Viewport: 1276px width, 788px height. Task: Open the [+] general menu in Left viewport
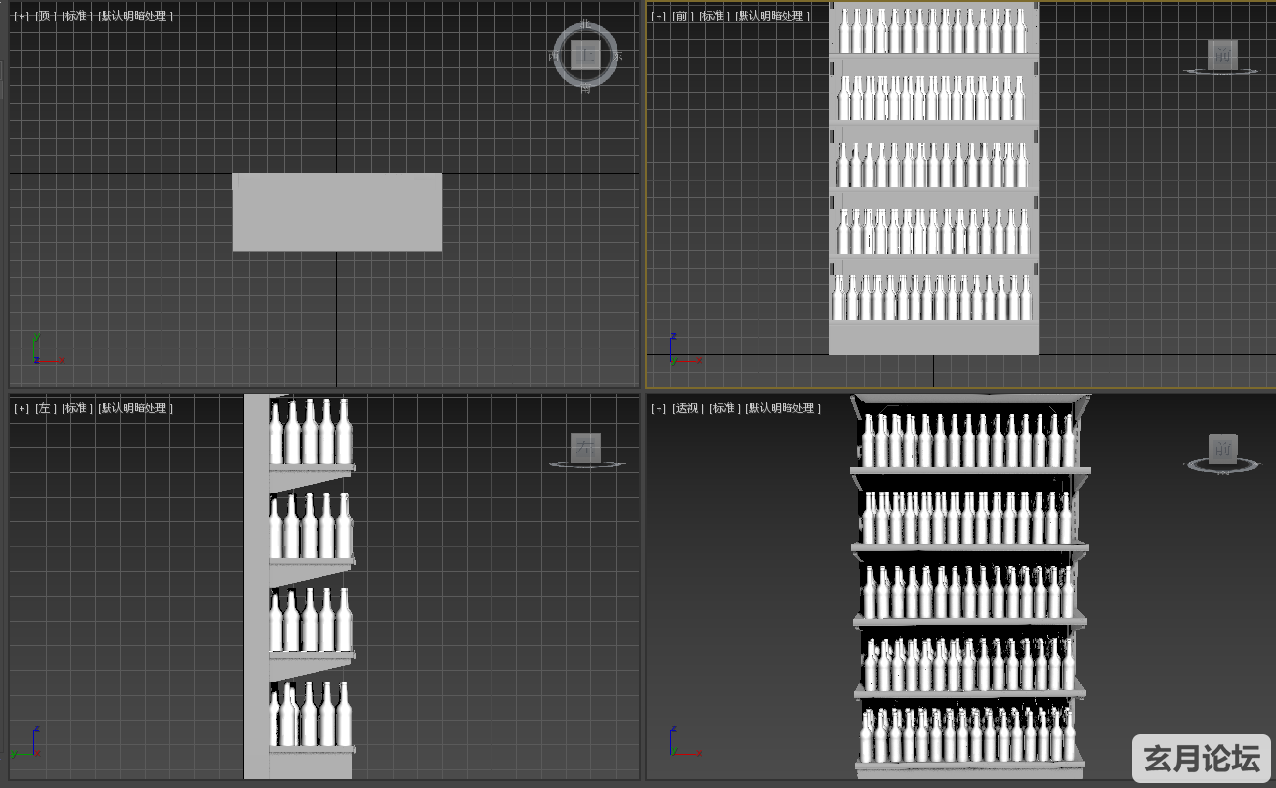coord(21,408)
